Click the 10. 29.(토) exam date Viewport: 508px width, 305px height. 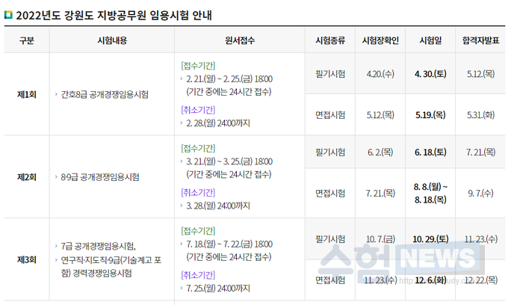pyautogui.click(x=430, y=238)
